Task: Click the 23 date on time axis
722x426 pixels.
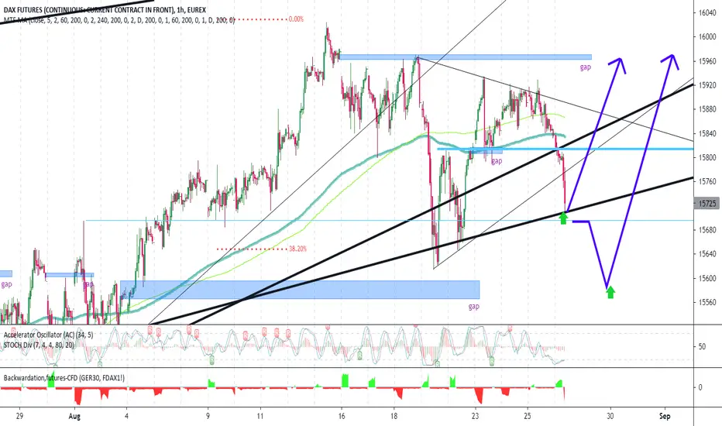Action: click(x=475, y=417)
